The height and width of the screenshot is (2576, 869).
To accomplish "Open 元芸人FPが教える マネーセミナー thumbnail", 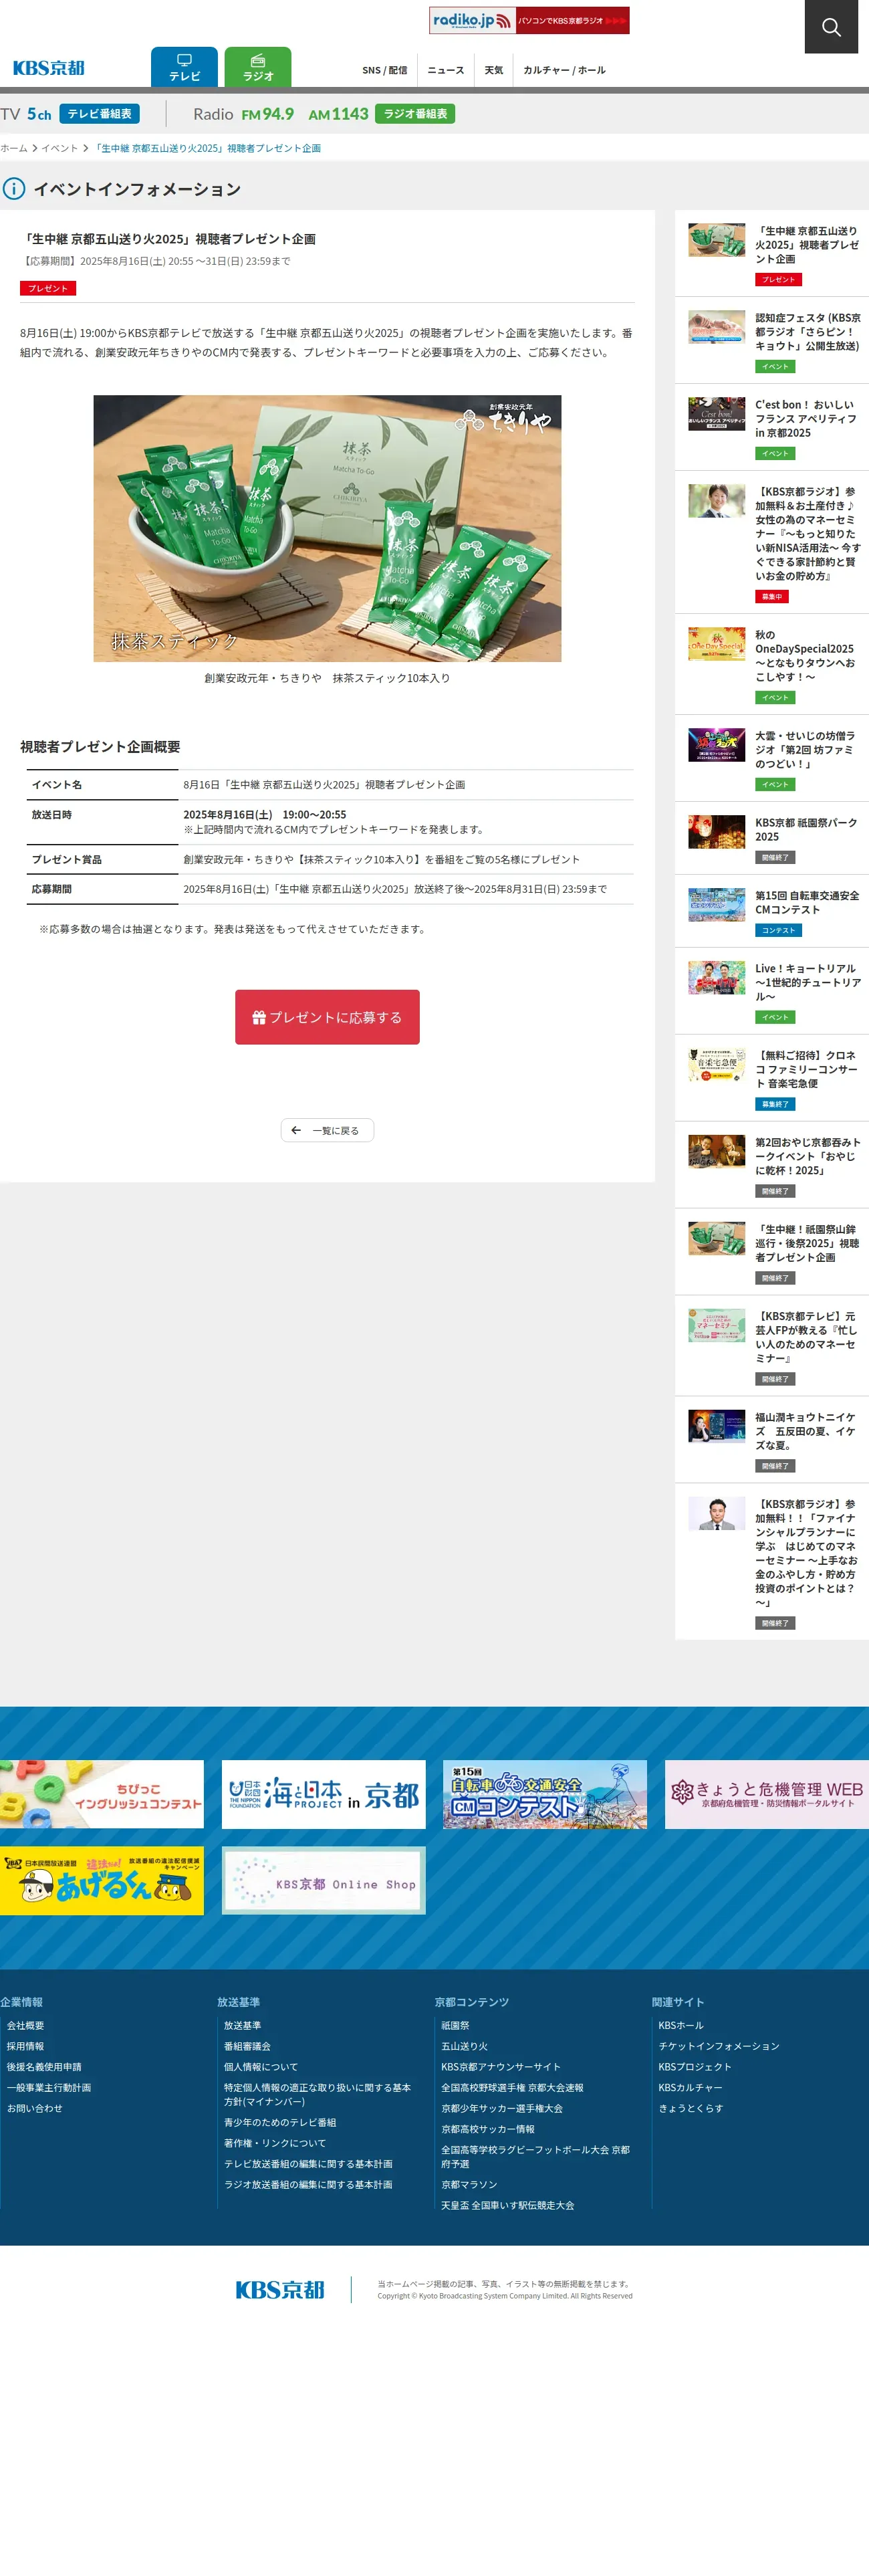I will pos(716,1326).
